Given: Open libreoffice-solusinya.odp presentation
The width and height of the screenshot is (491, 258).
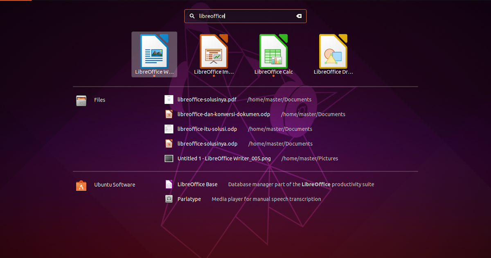Looking at the screenshot, I should [207, 143].
